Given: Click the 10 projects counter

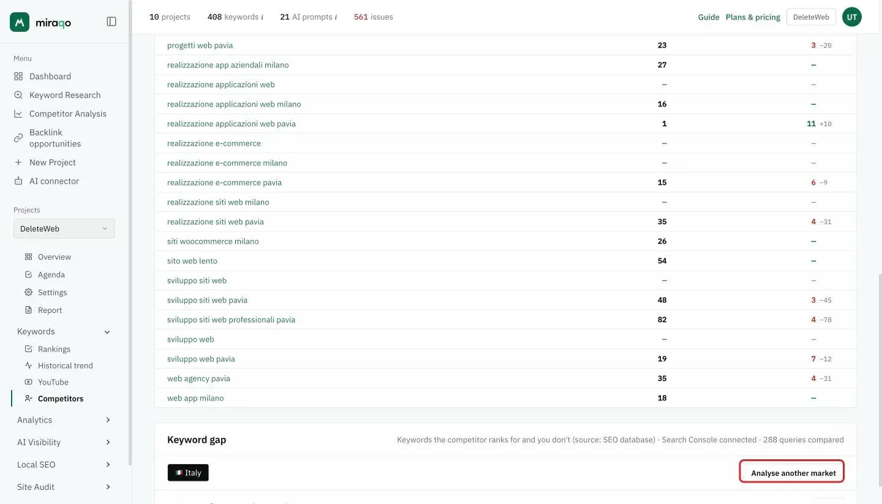Looking at the screenshot, I should tap(170, 17).
